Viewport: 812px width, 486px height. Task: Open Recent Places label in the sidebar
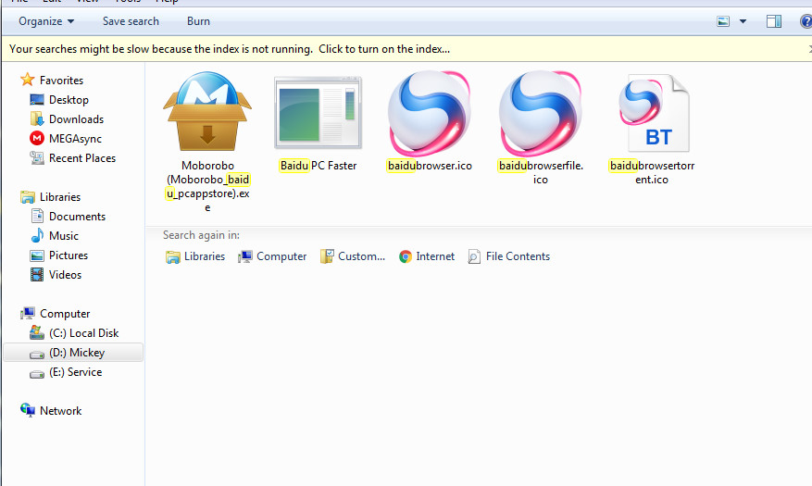pos(82,158)
